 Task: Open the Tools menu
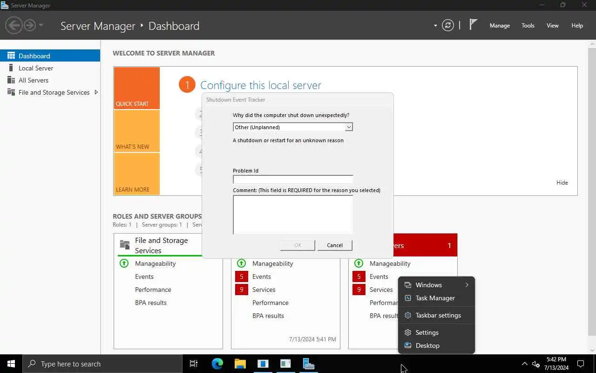pyautogui.click(x=528, y=26)
